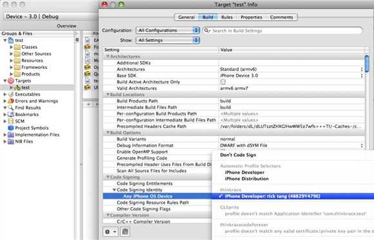Click the Project Symbols icon
Image resolution: width=374 pixels, height=240 pixels.
11,128
